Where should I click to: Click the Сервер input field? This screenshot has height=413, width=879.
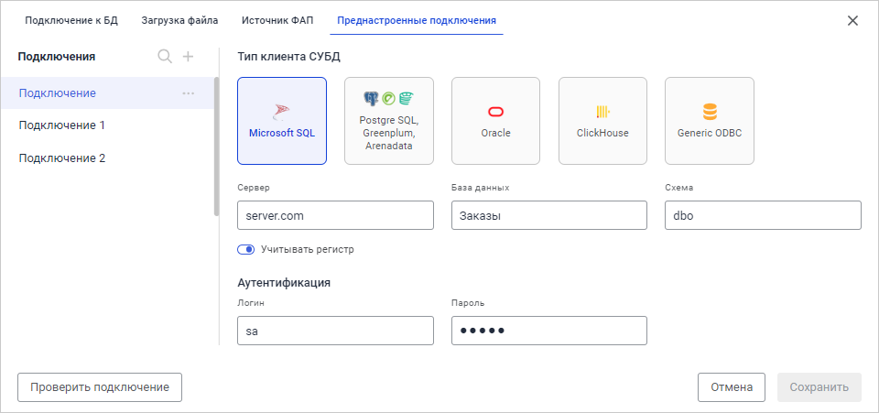(334, 215)
